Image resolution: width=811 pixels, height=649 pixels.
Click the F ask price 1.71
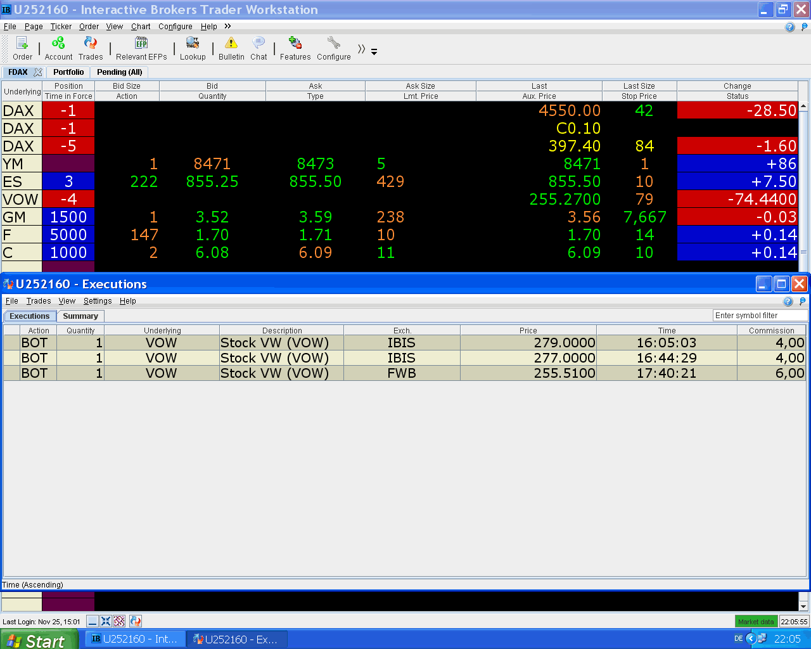point(316,235)
